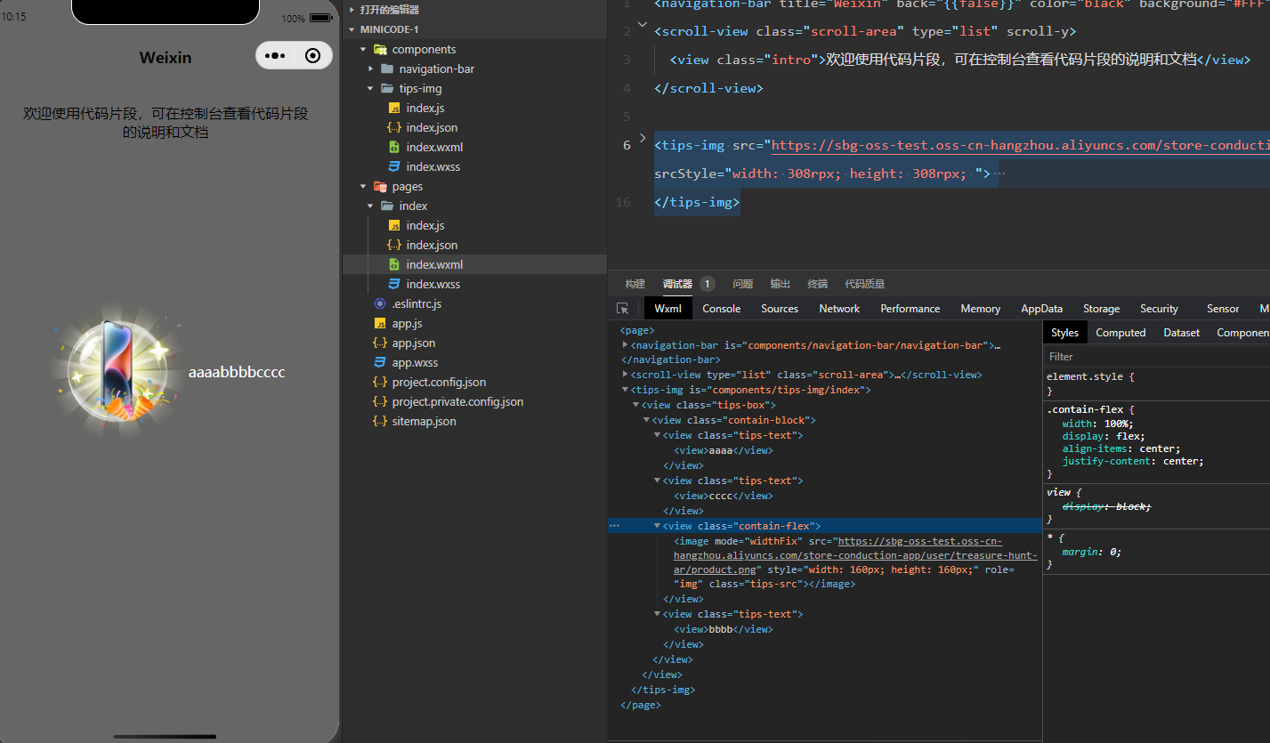Open the Security debugger tab
Image resolution: width=1270 pixels, height=743 pixels.
coord(1159,309)
